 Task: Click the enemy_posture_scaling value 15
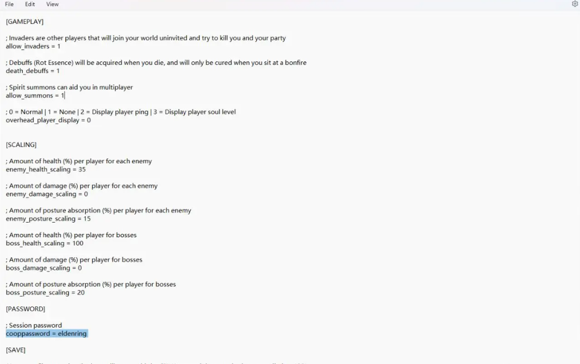(x=87, y=219)
